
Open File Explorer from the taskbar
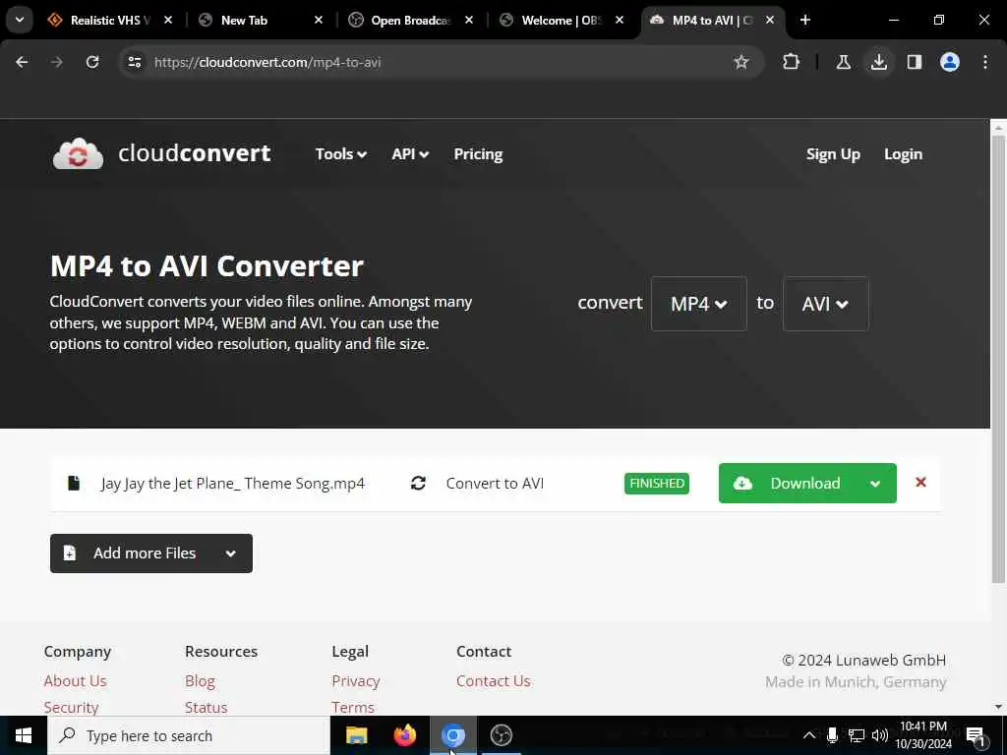point(356,735)
